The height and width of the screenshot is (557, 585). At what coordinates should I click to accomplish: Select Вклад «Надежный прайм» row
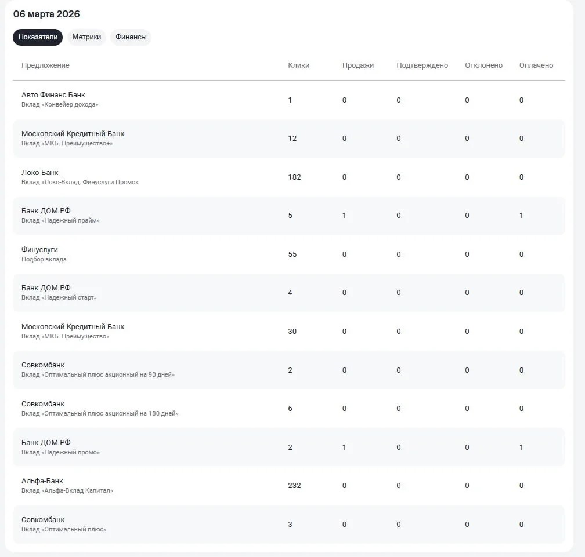(289, 216)
